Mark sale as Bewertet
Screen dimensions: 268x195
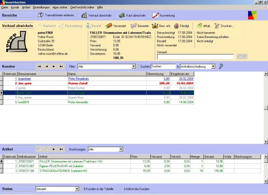point(140,26)
